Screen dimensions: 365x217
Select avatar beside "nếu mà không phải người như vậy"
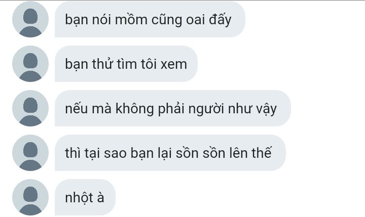pos(30,108)
